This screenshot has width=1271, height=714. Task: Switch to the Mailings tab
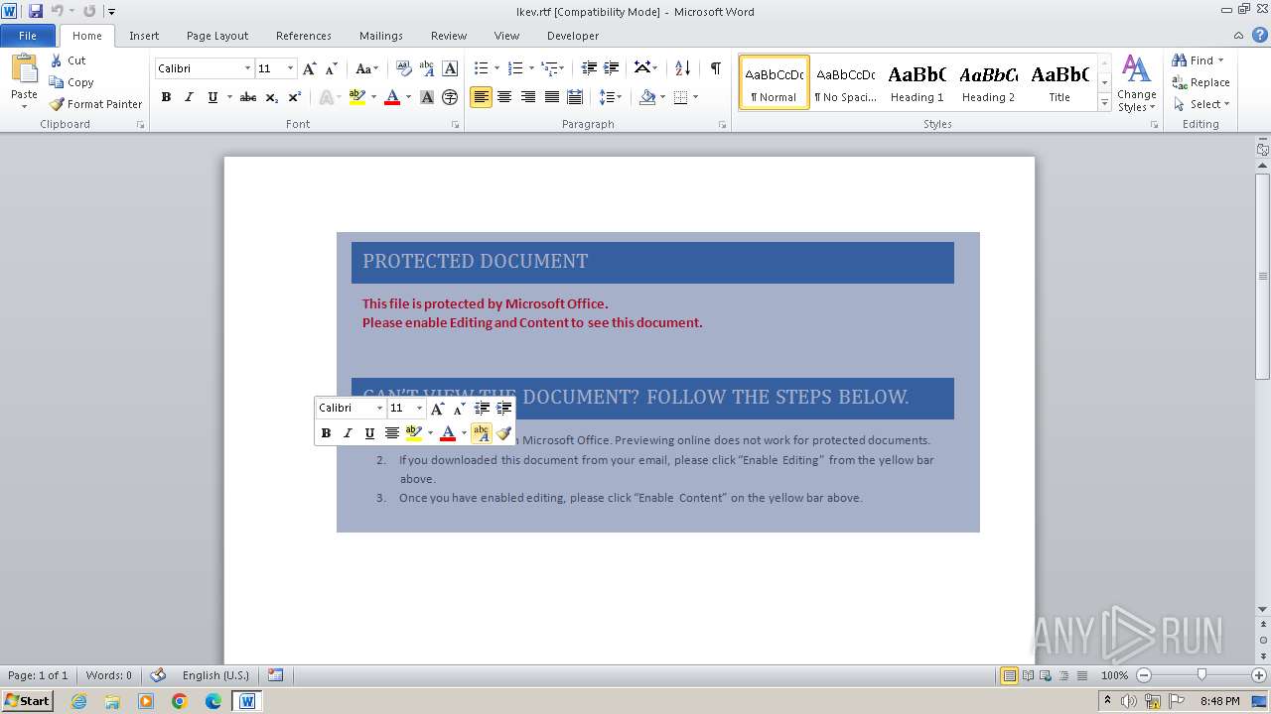coord(381,36)
